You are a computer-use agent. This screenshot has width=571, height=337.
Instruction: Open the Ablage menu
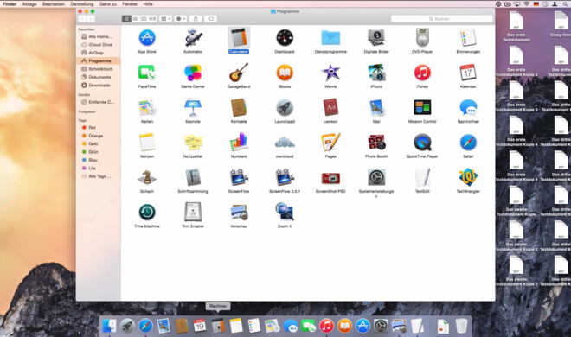coord(29,4)
